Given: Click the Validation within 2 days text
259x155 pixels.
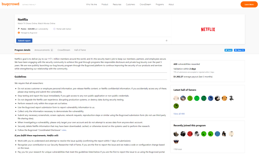Looking at the screenshot, I should tap(185, 69).
